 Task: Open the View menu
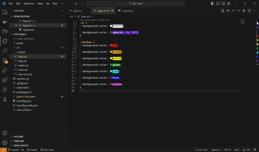40,4
